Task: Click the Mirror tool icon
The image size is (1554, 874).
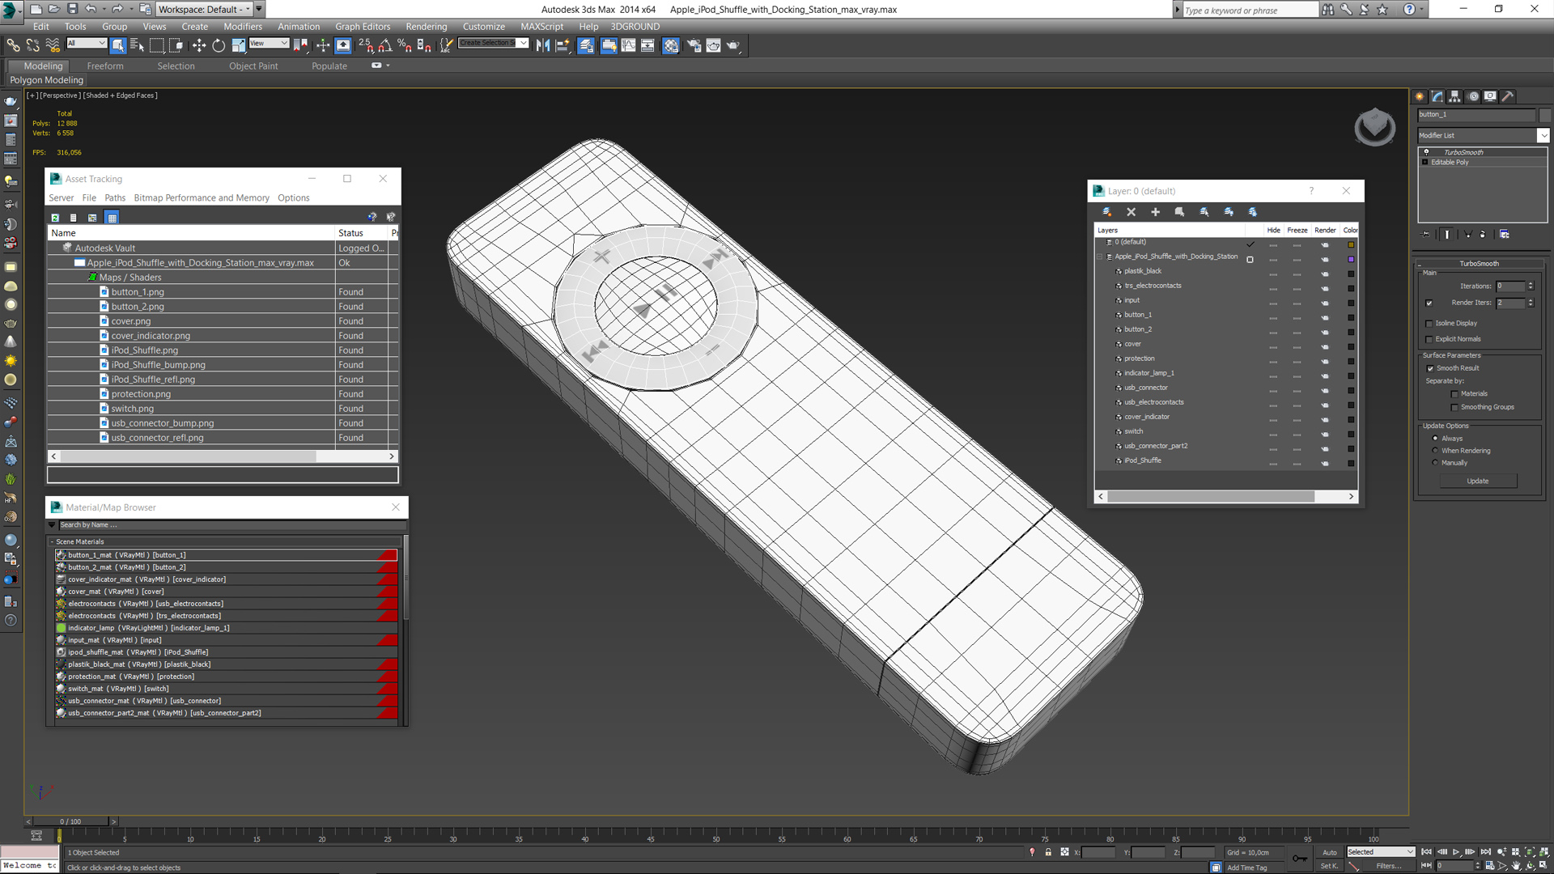Action: pyautogui.click(x=543, y=45)
